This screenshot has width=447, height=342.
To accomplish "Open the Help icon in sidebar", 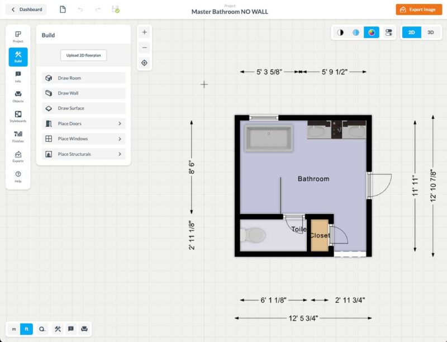I will (x=18, y=177).
